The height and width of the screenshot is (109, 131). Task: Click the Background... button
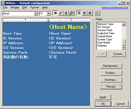pyautogui.click(x=111, y=66)
